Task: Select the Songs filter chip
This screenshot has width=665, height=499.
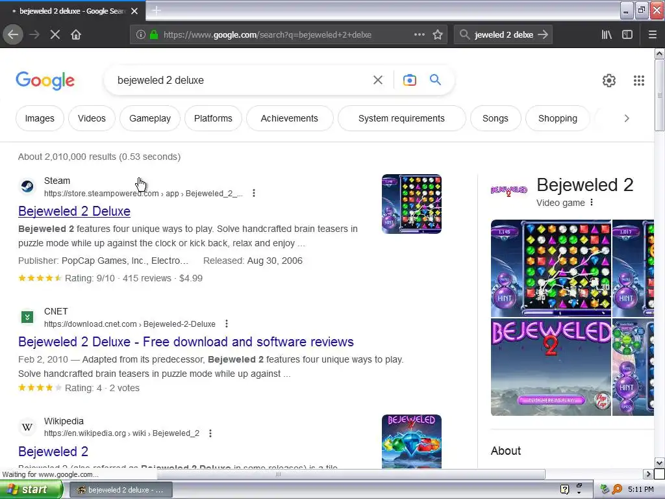Action: coord(496,118)
